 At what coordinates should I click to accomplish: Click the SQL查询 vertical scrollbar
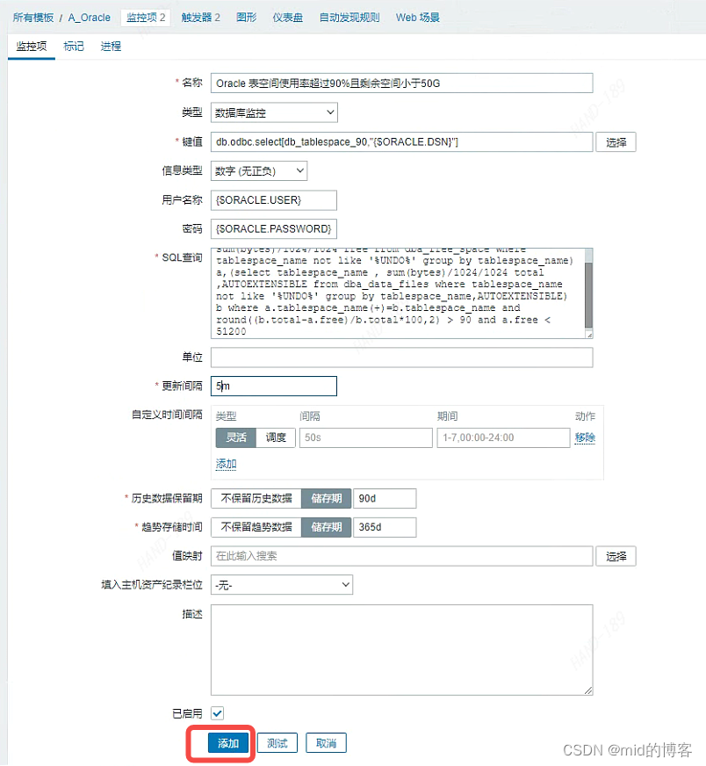(x=589, y=293)
